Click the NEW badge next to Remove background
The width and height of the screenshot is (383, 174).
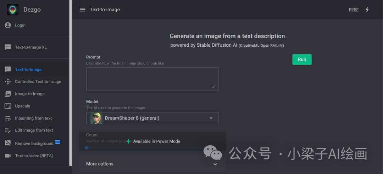click(57, 142)
